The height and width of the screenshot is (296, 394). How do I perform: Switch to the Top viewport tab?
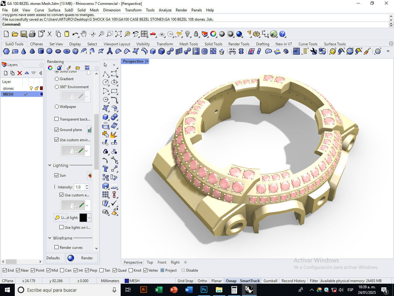click(x=150, y=262)
